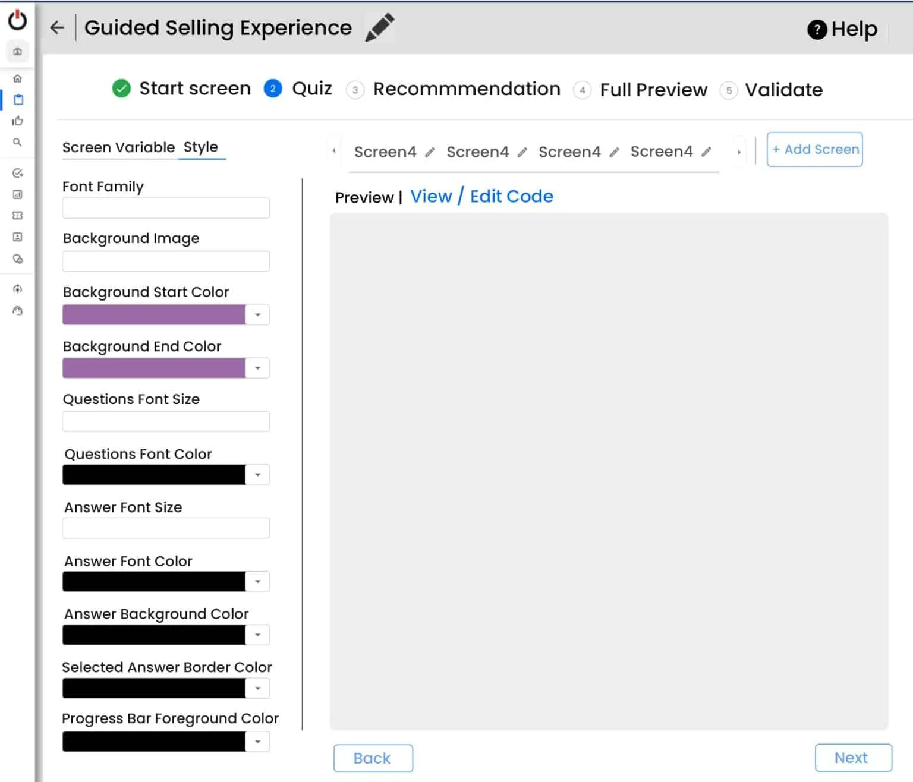Viewport: 913px width, 782px height.
Task: Click the pencil icon beside first Screen4 tab
Action: point(430,153)
